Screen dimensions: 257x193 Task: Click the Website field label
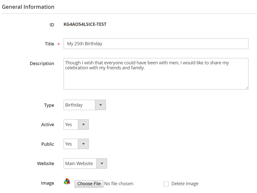pyautogui.click(x=46, y=164)
